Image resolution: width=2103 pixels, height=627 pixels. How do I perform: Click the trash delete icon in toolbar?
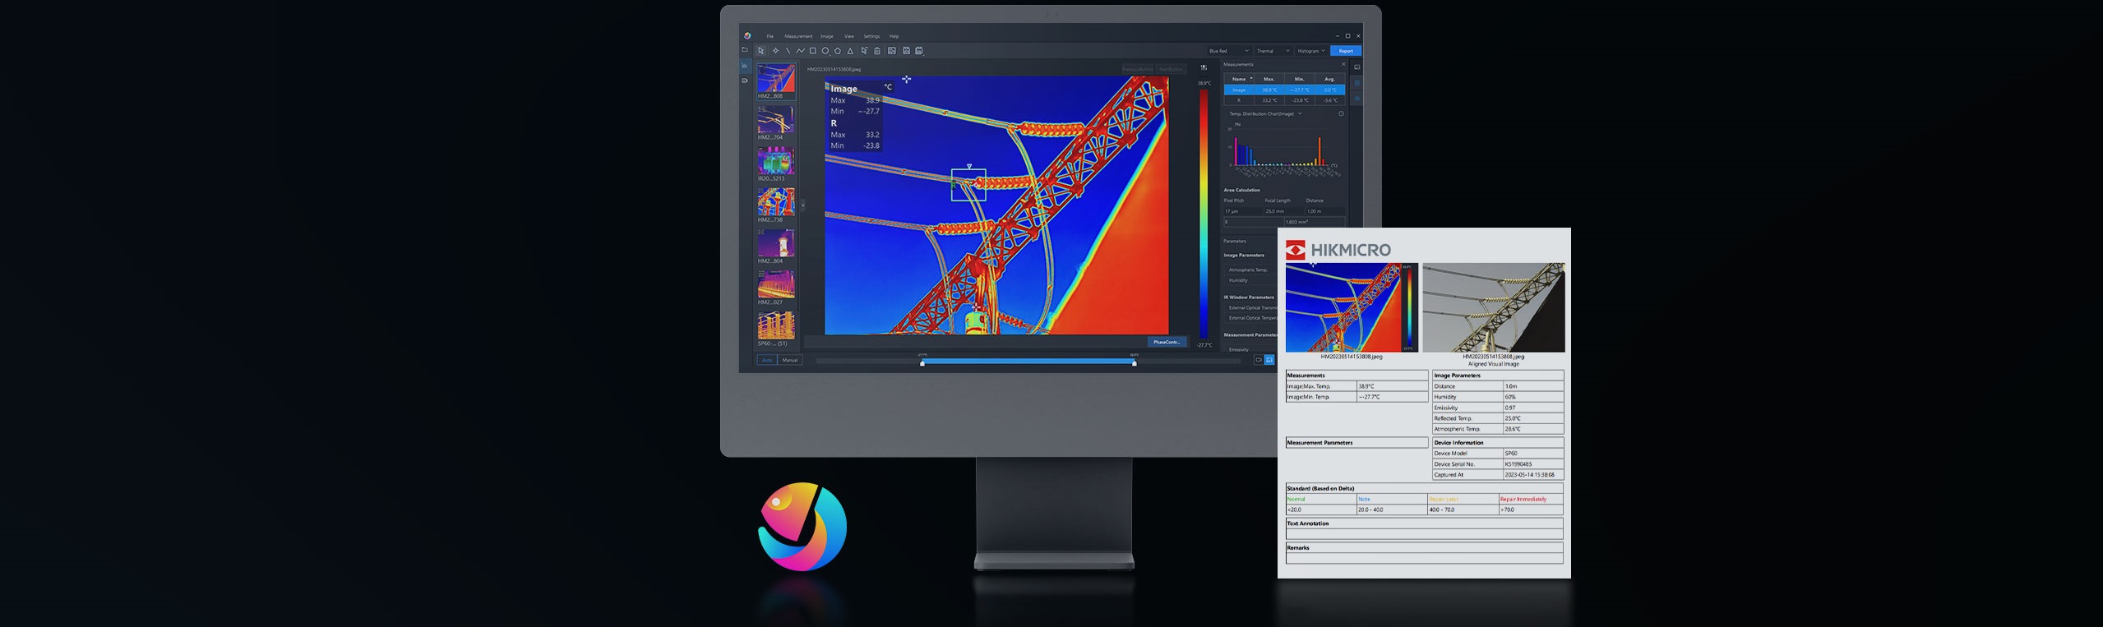[877, 51]
